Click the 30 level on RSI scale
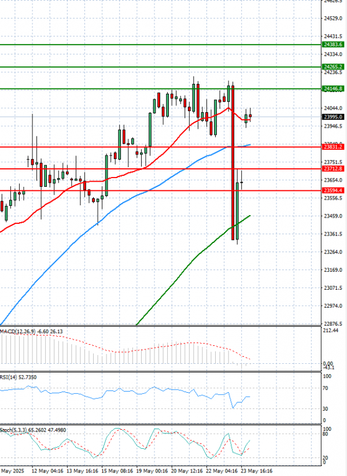Viewport: 347px width, 476px height. click(326, 409)
